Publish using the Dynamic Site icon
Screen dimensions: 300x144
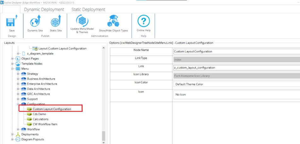(x=35, y=22)
